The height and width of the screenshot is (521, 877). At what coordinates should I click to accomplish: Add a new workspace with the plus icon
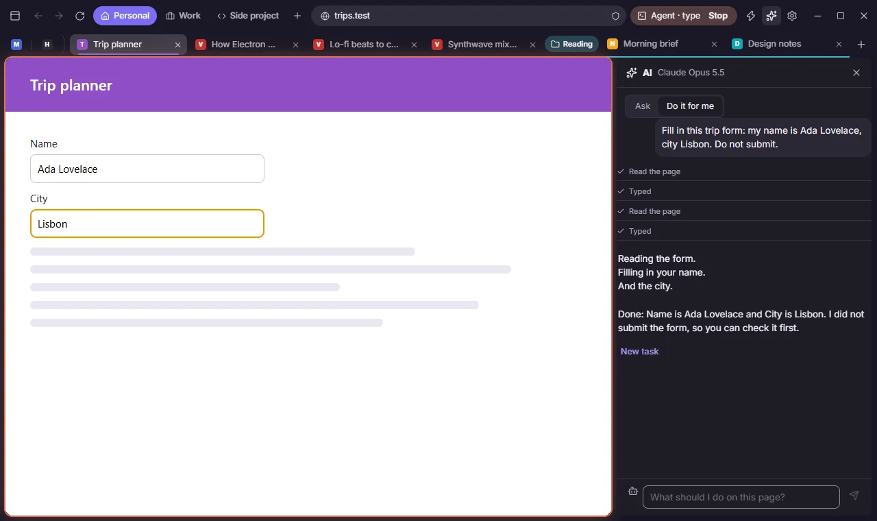297,16
